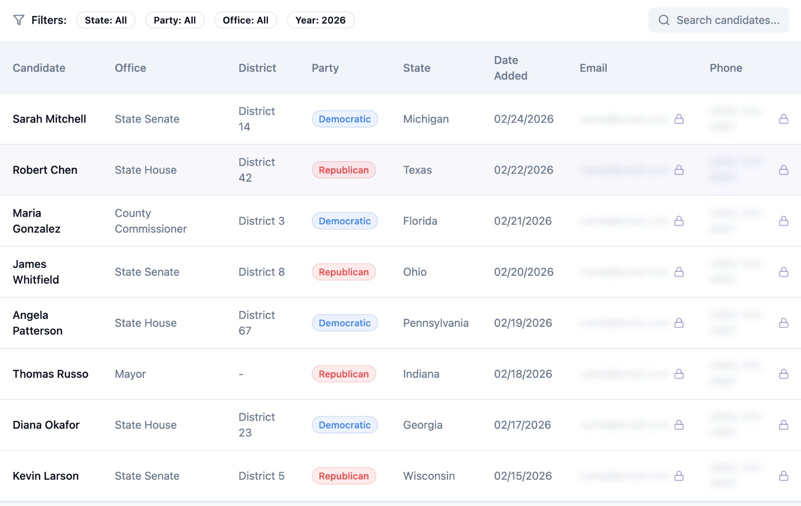Open the Office: All filter
This screenshot has height=506, width=801.
pos(245,20)
